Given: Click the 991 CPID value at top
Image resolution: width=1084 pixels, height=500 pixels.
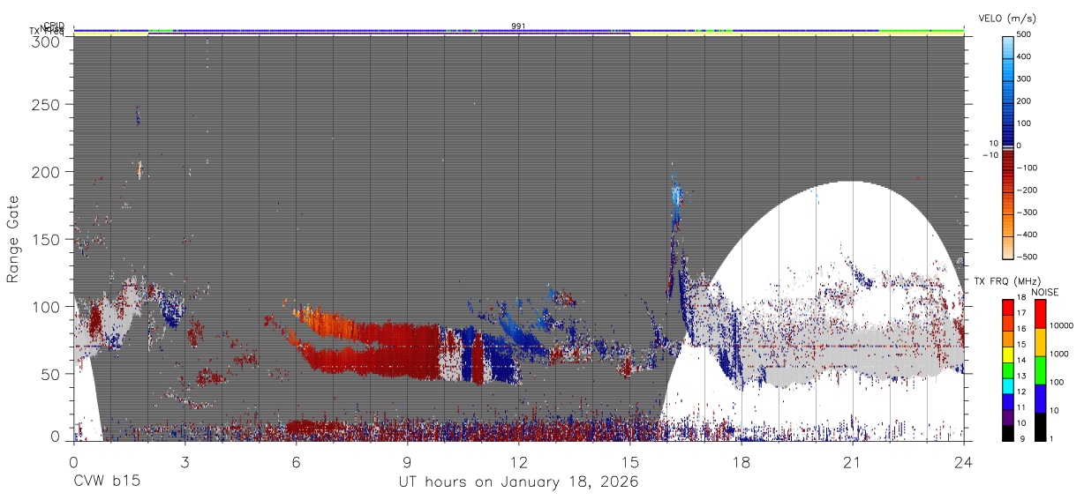Looking at the screenshot, I should click(x=519, y=26).
